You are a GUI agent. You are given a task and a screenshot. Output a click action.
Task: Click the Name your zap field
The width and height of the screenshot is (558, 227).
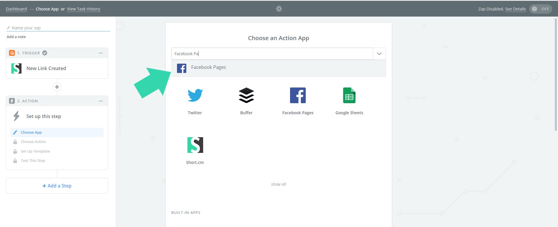coord(58,28)
